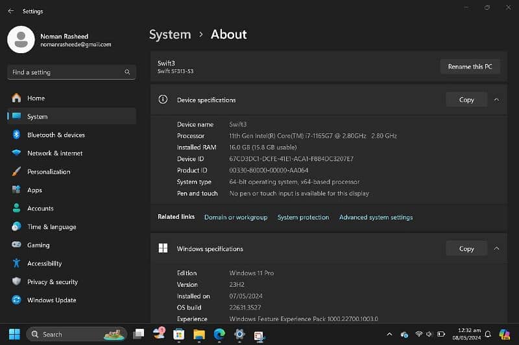
Task: Click the Accessibility icon in sidebar
Action: 16,263
